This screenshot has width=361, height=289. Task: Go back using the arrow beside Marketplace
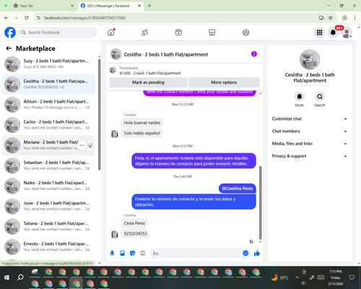click(x=9, y=48)
